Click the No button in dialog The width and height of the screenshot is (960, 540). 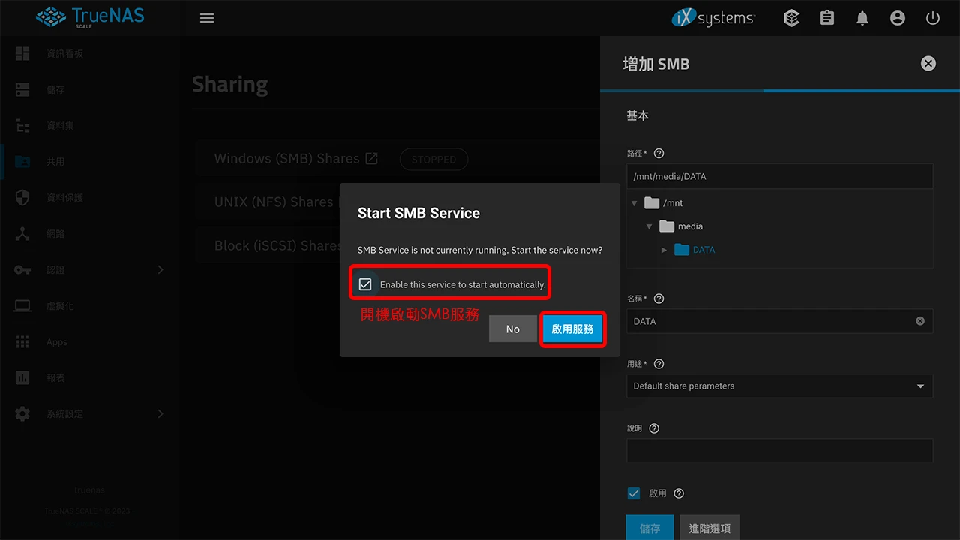512,328
